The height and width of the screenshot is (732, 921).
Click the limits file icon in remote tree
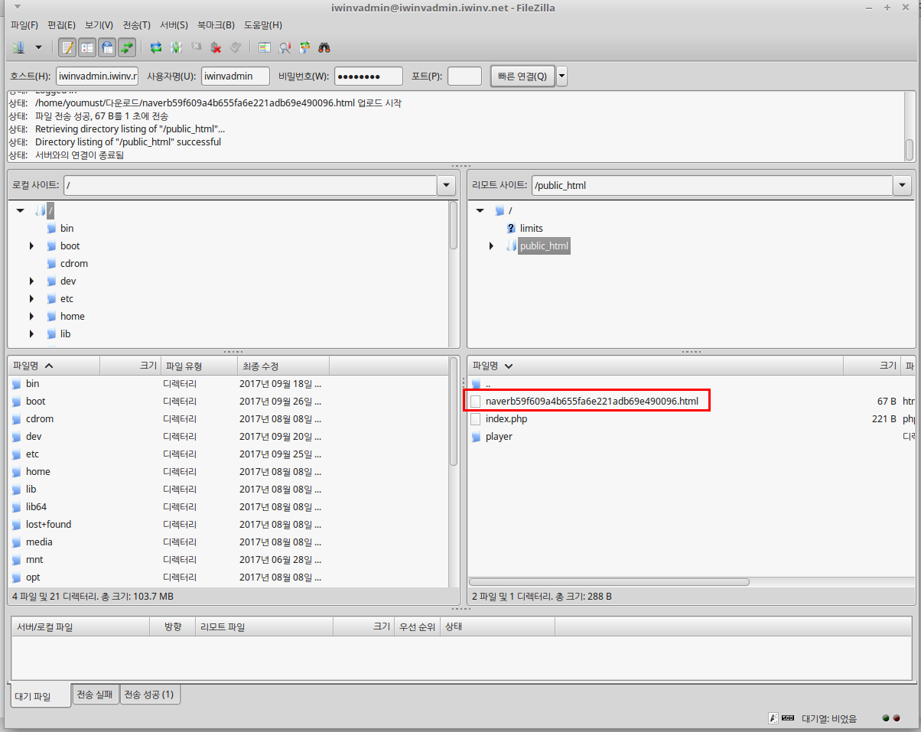(511, 228)
